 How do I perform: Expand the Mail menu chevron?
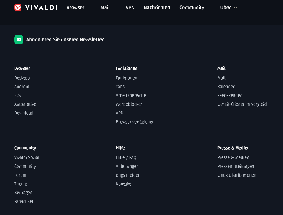pyautogui.click(x=114, y=8)
